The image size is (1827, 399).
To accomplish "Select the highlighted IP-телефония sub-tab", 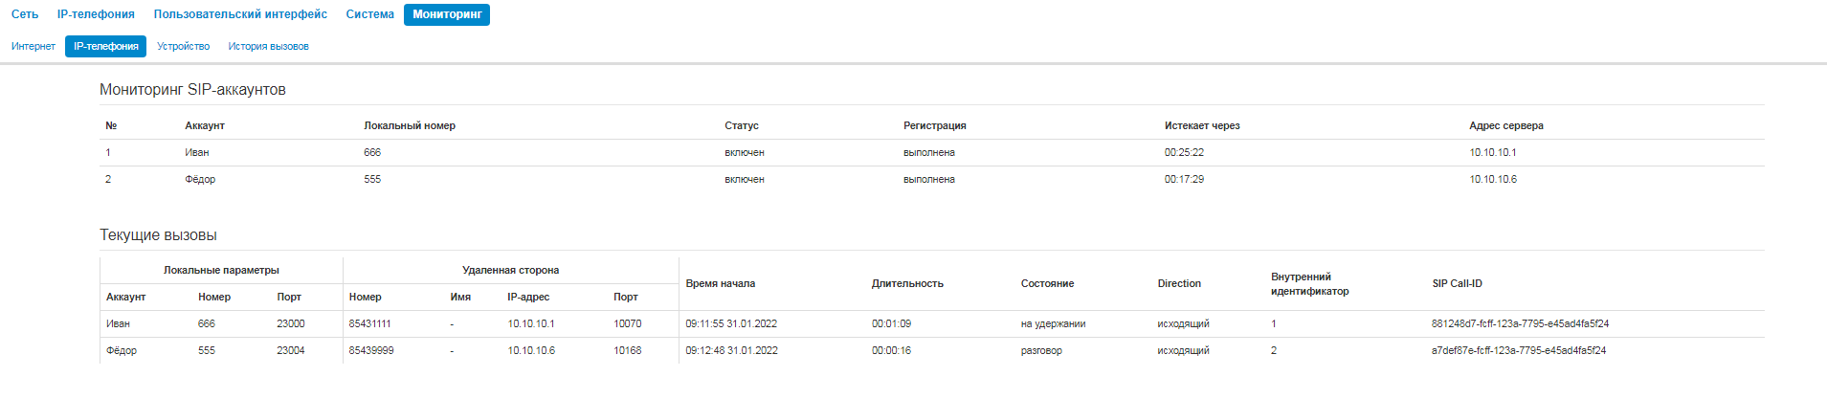I will coord(106,46).
